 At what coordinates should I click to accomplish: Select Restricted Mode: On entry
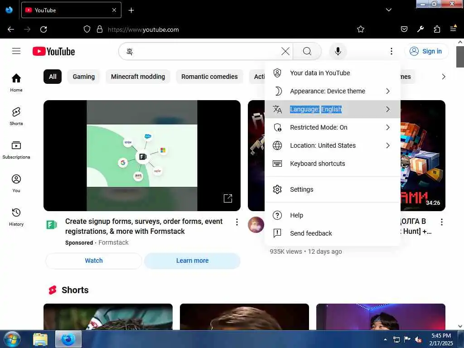pyautogui.click(x=333, y=127)
